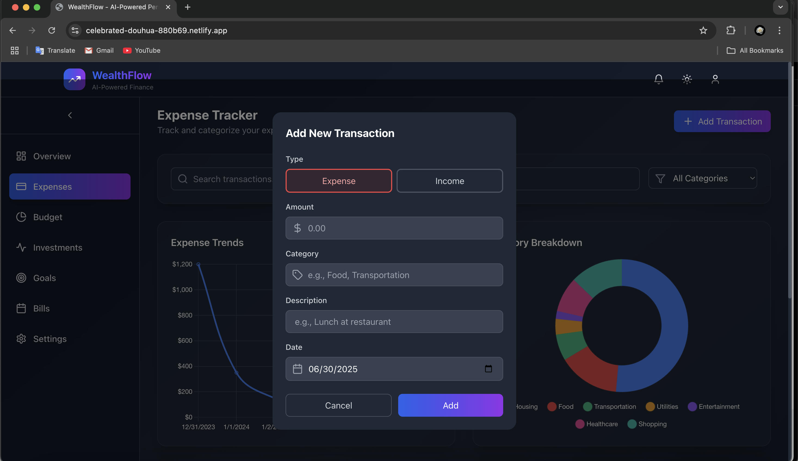This screenshot has width=798, height=461.
Task: Click the notifications bell icon
Action: 658,79
